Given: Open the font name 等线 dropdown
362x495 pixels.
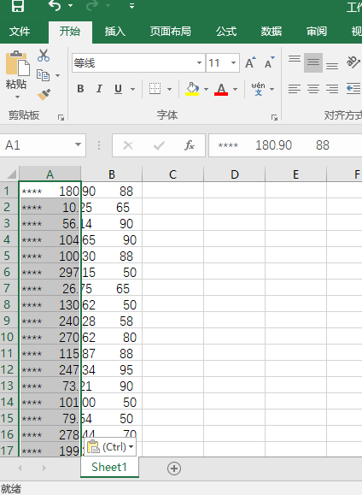Looking at the screenshot, I should point(199,62).
